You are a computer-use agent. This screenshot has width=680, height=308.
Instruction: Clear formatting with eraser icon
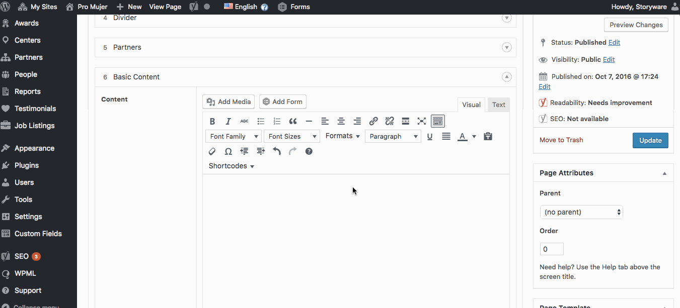(212, 151)
